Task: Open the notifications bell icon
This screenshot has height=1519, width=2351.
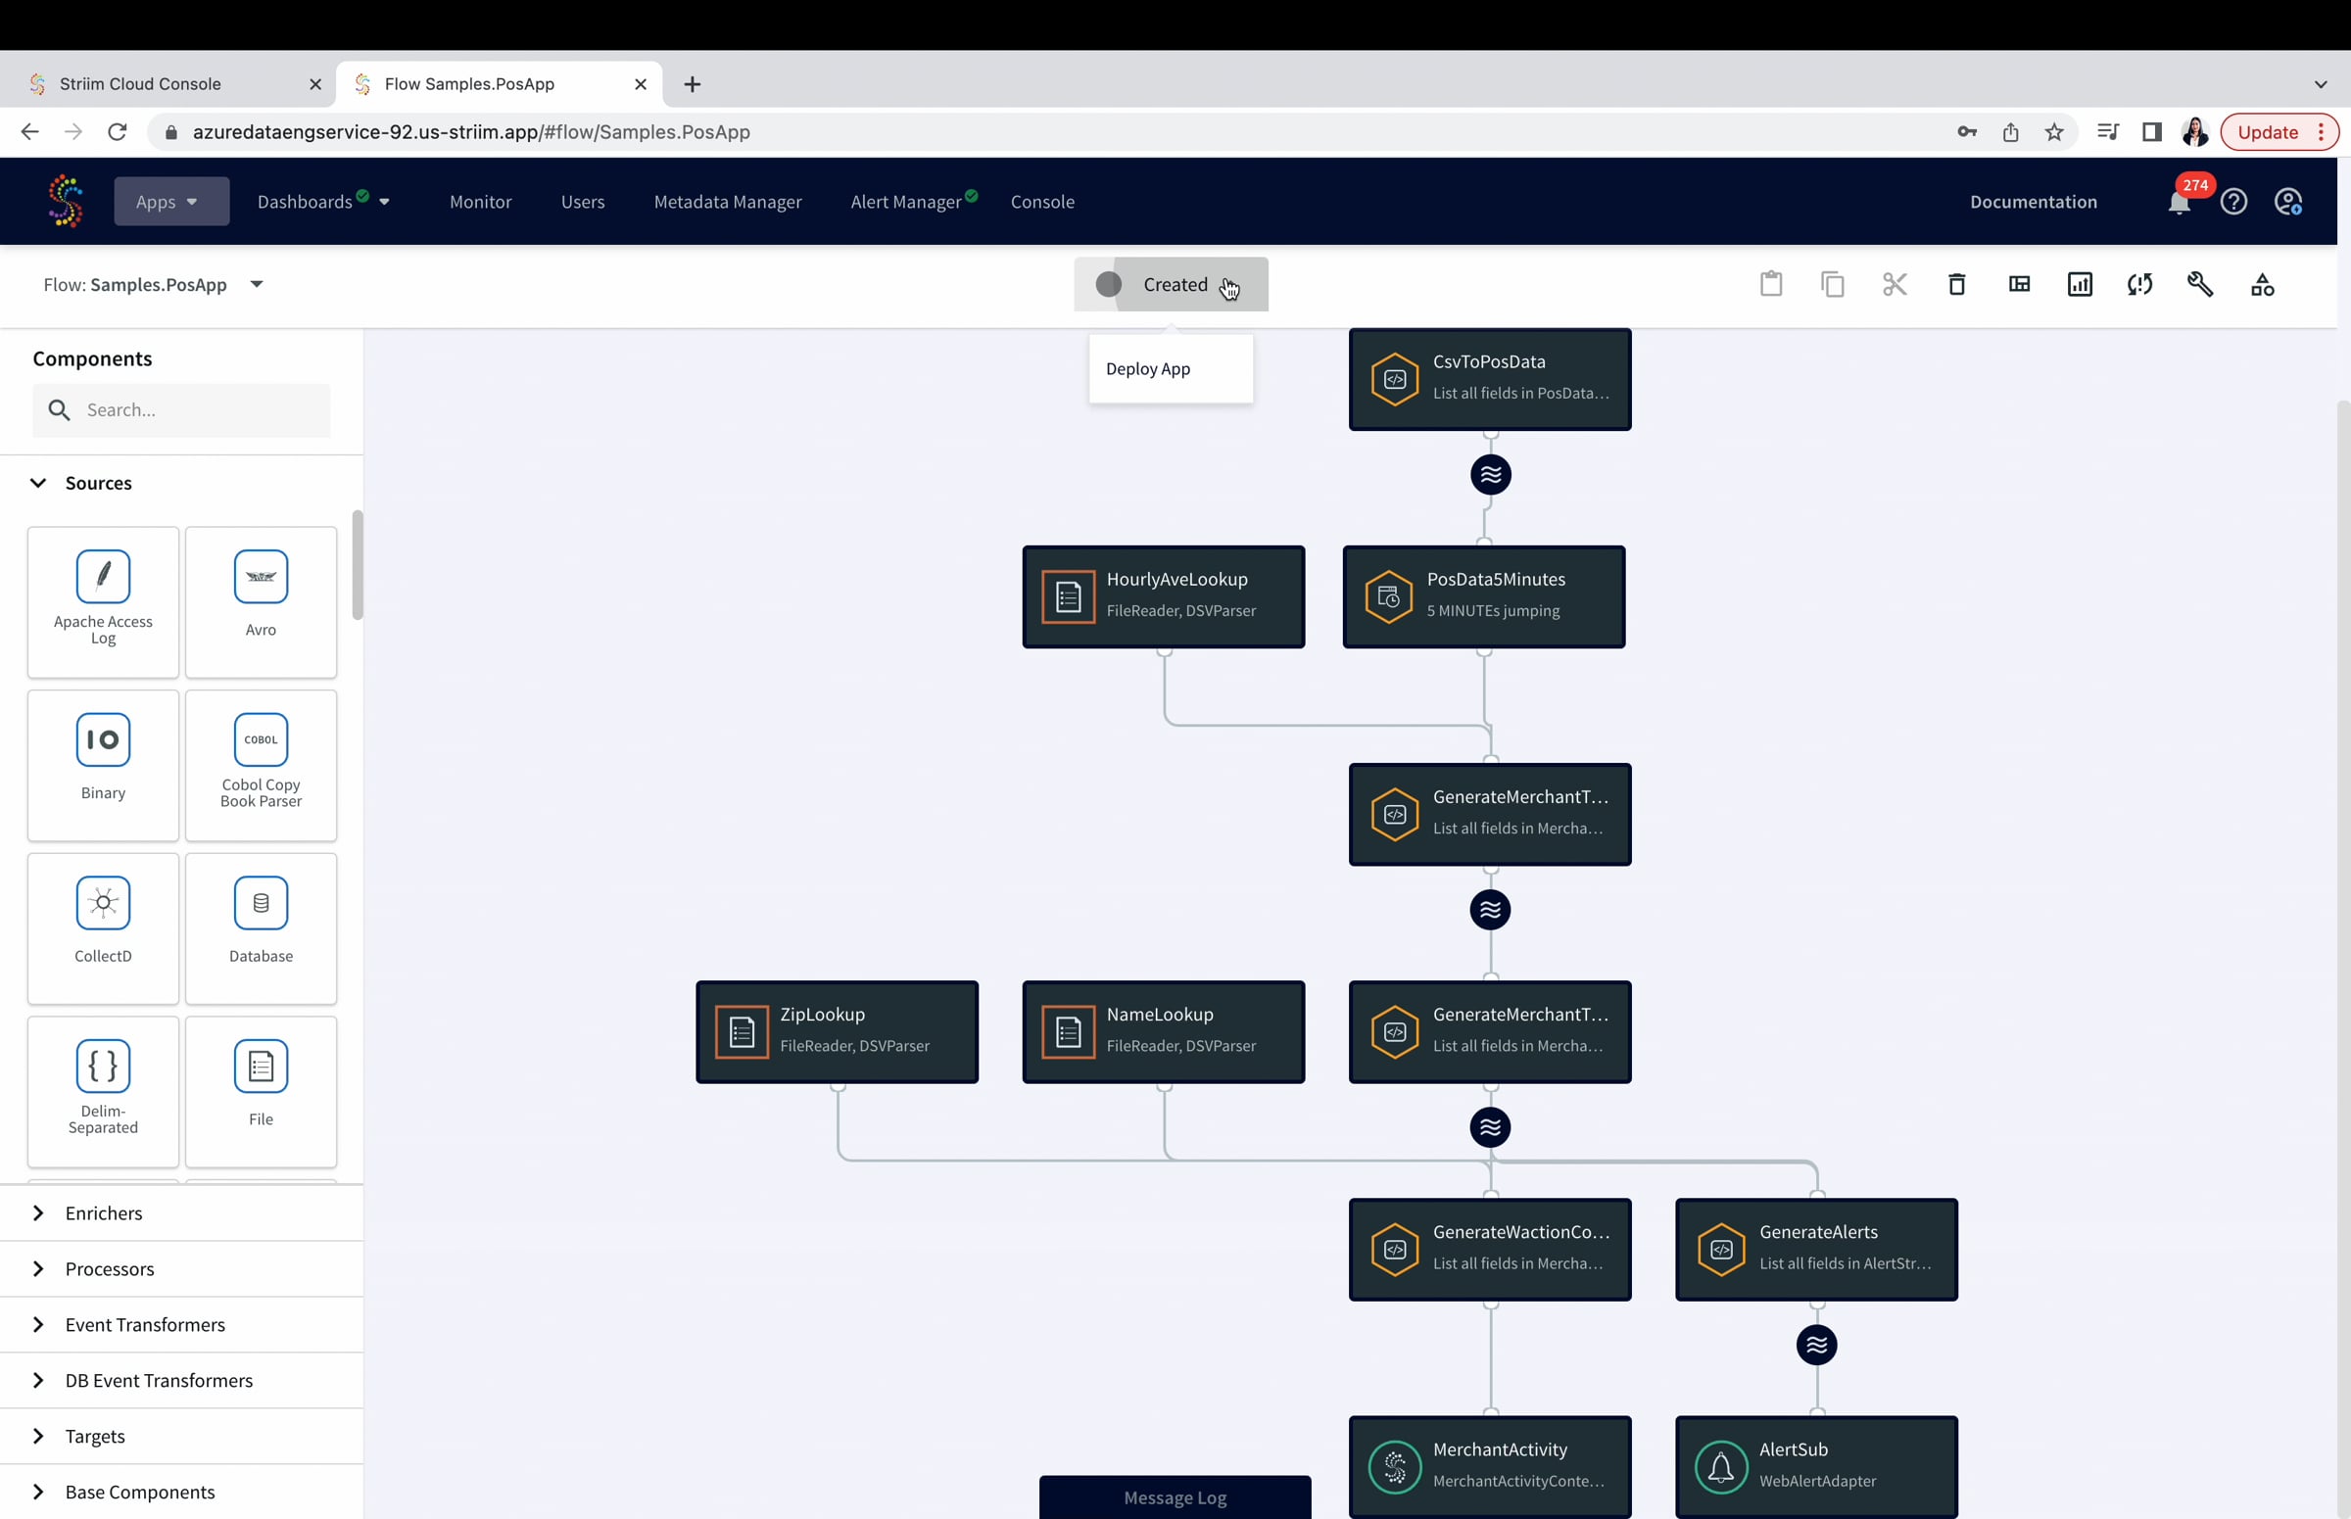Action: click(2180, 202)
